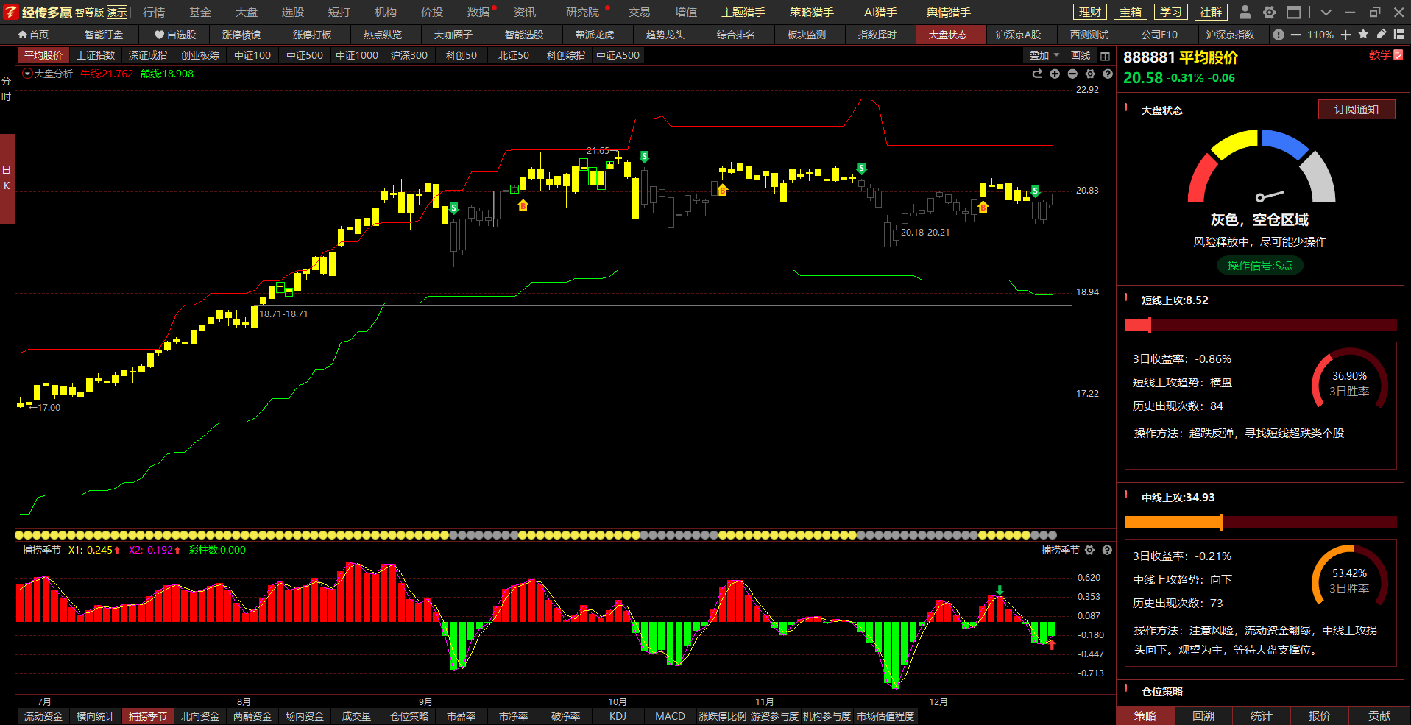
Task: Open main chart settings gear
Action: (1090, 74)
